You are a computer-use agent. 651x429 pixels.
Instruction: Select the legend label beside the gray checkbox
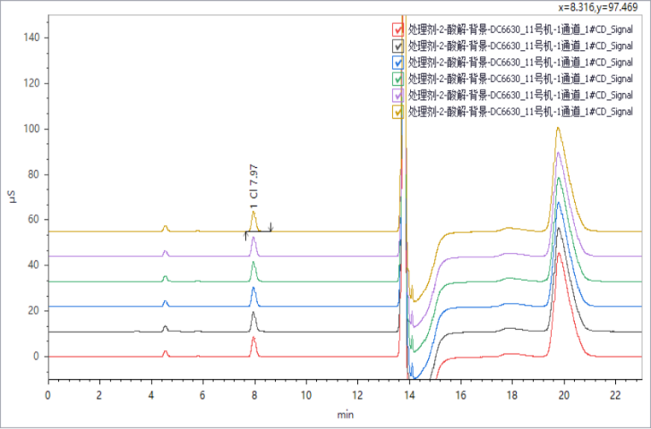pyautogui.click(x=520, y=46)
